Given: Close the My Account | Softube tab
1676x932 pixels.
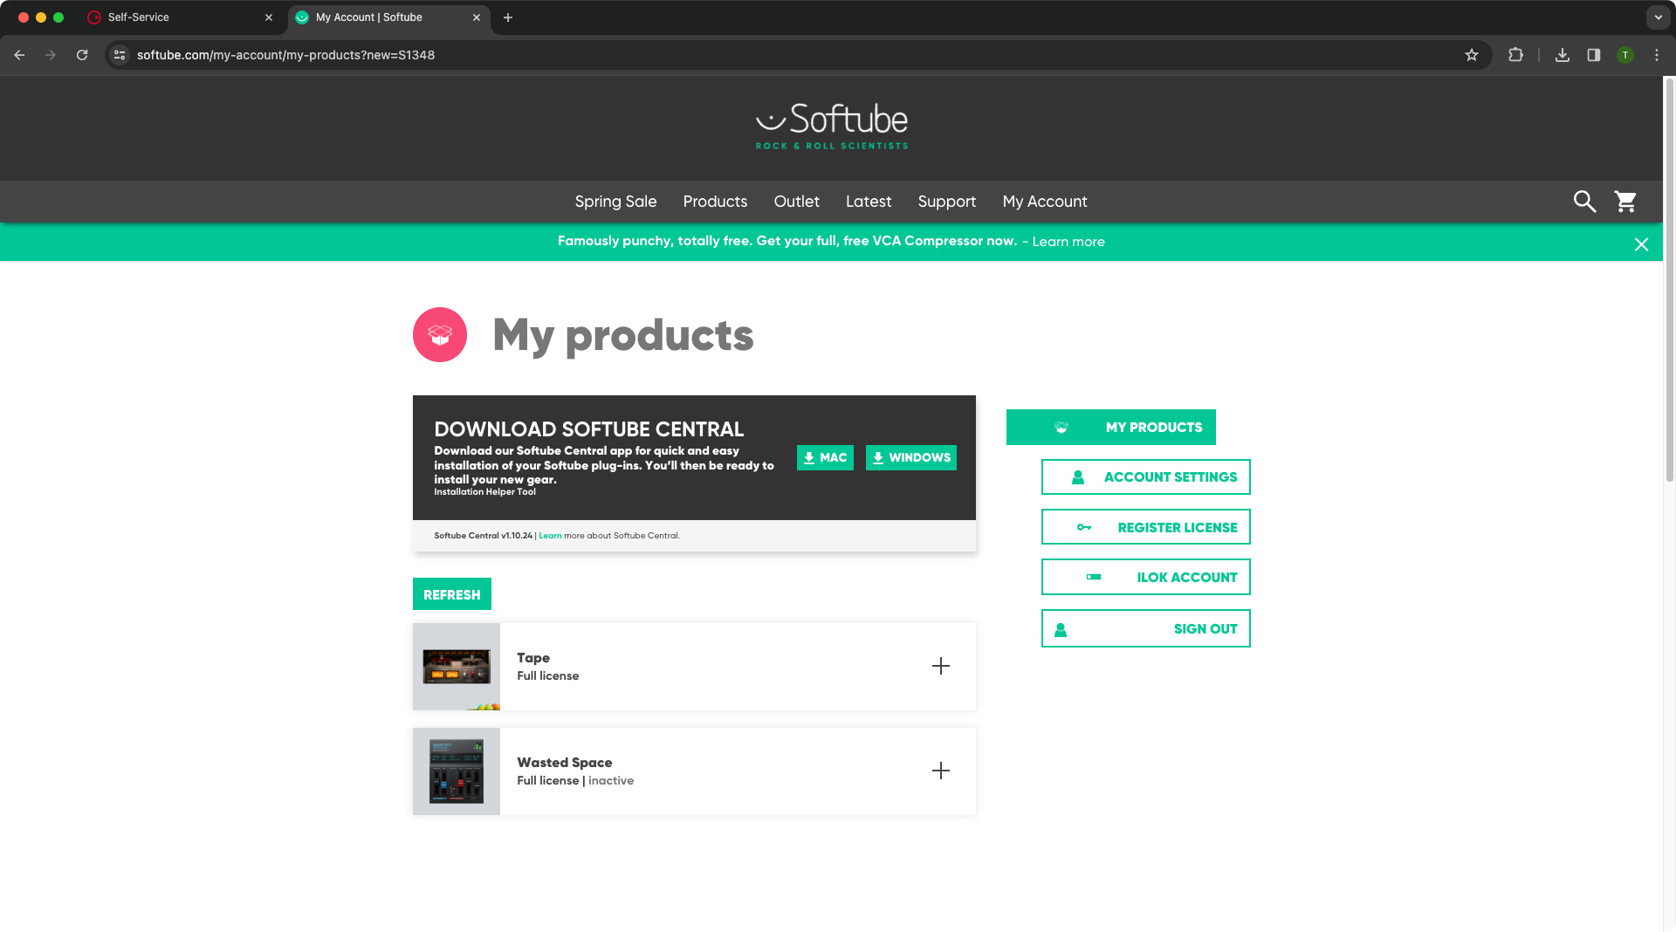Looking at the screenshot, I should [477, 17].
